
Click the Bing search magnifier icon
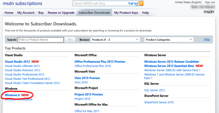click(x=141, y=4)
